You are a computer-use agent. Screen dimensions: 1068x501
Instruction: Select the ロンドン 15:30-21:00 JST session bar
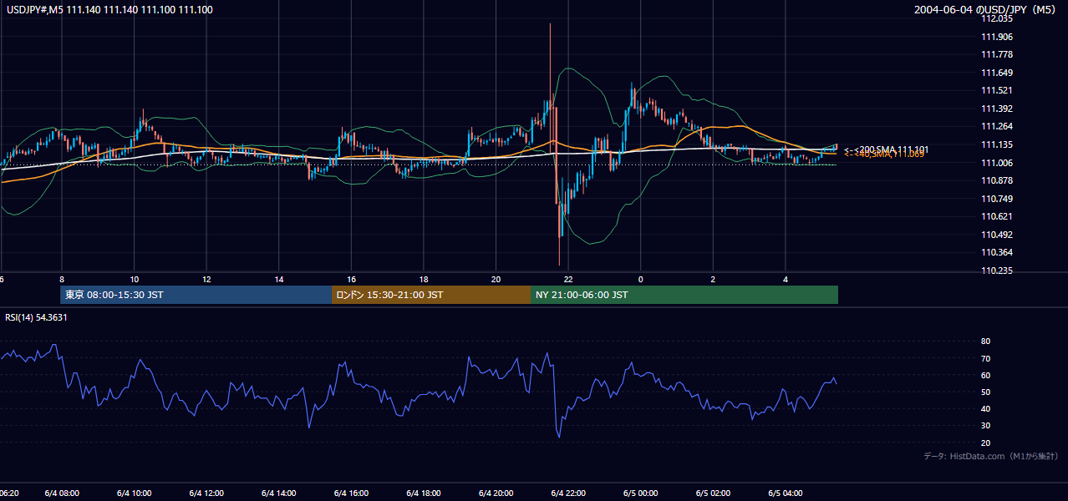[x=431, y=295]
